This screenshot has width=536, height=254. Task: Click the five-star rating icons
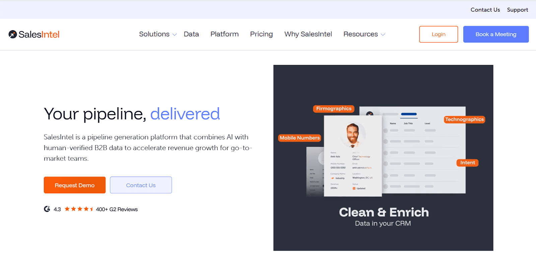(79, 209)
